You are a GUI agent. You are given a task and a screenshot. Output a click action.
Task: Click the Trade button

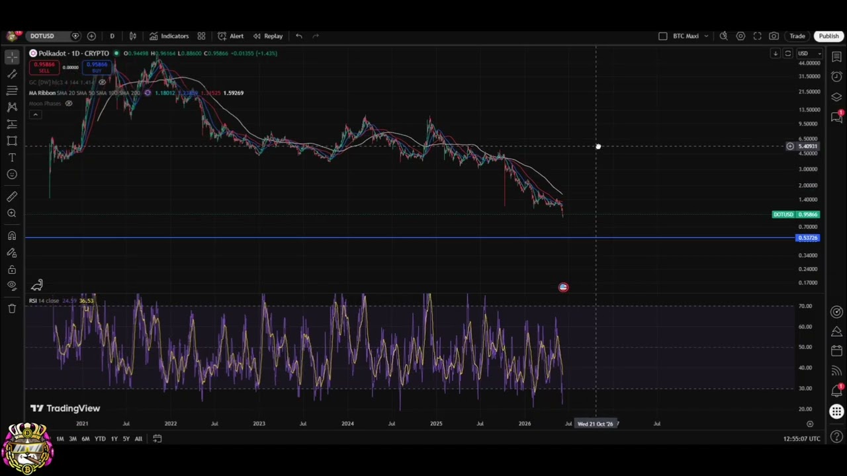click(x=797, y=36)
